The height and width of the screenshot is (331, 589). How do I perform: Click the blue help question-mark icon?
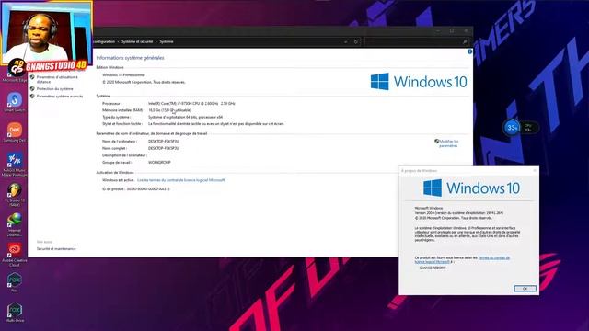[x=469, y=51]
